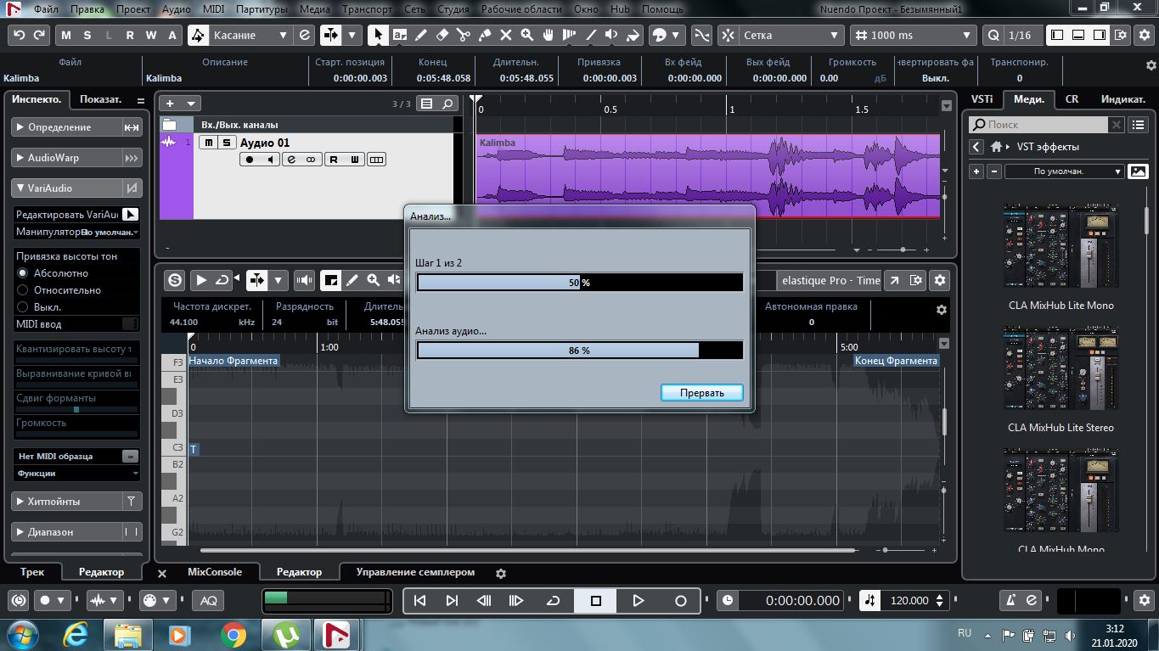Switch to the VSTi tab in right zone
Image resolution: width=1159 pixels, height=651 pixels.
tap(982, 98)
